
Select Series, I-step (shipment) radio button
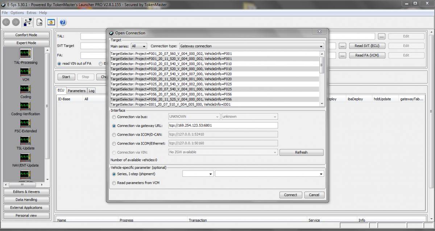click(x=114, y=174)
